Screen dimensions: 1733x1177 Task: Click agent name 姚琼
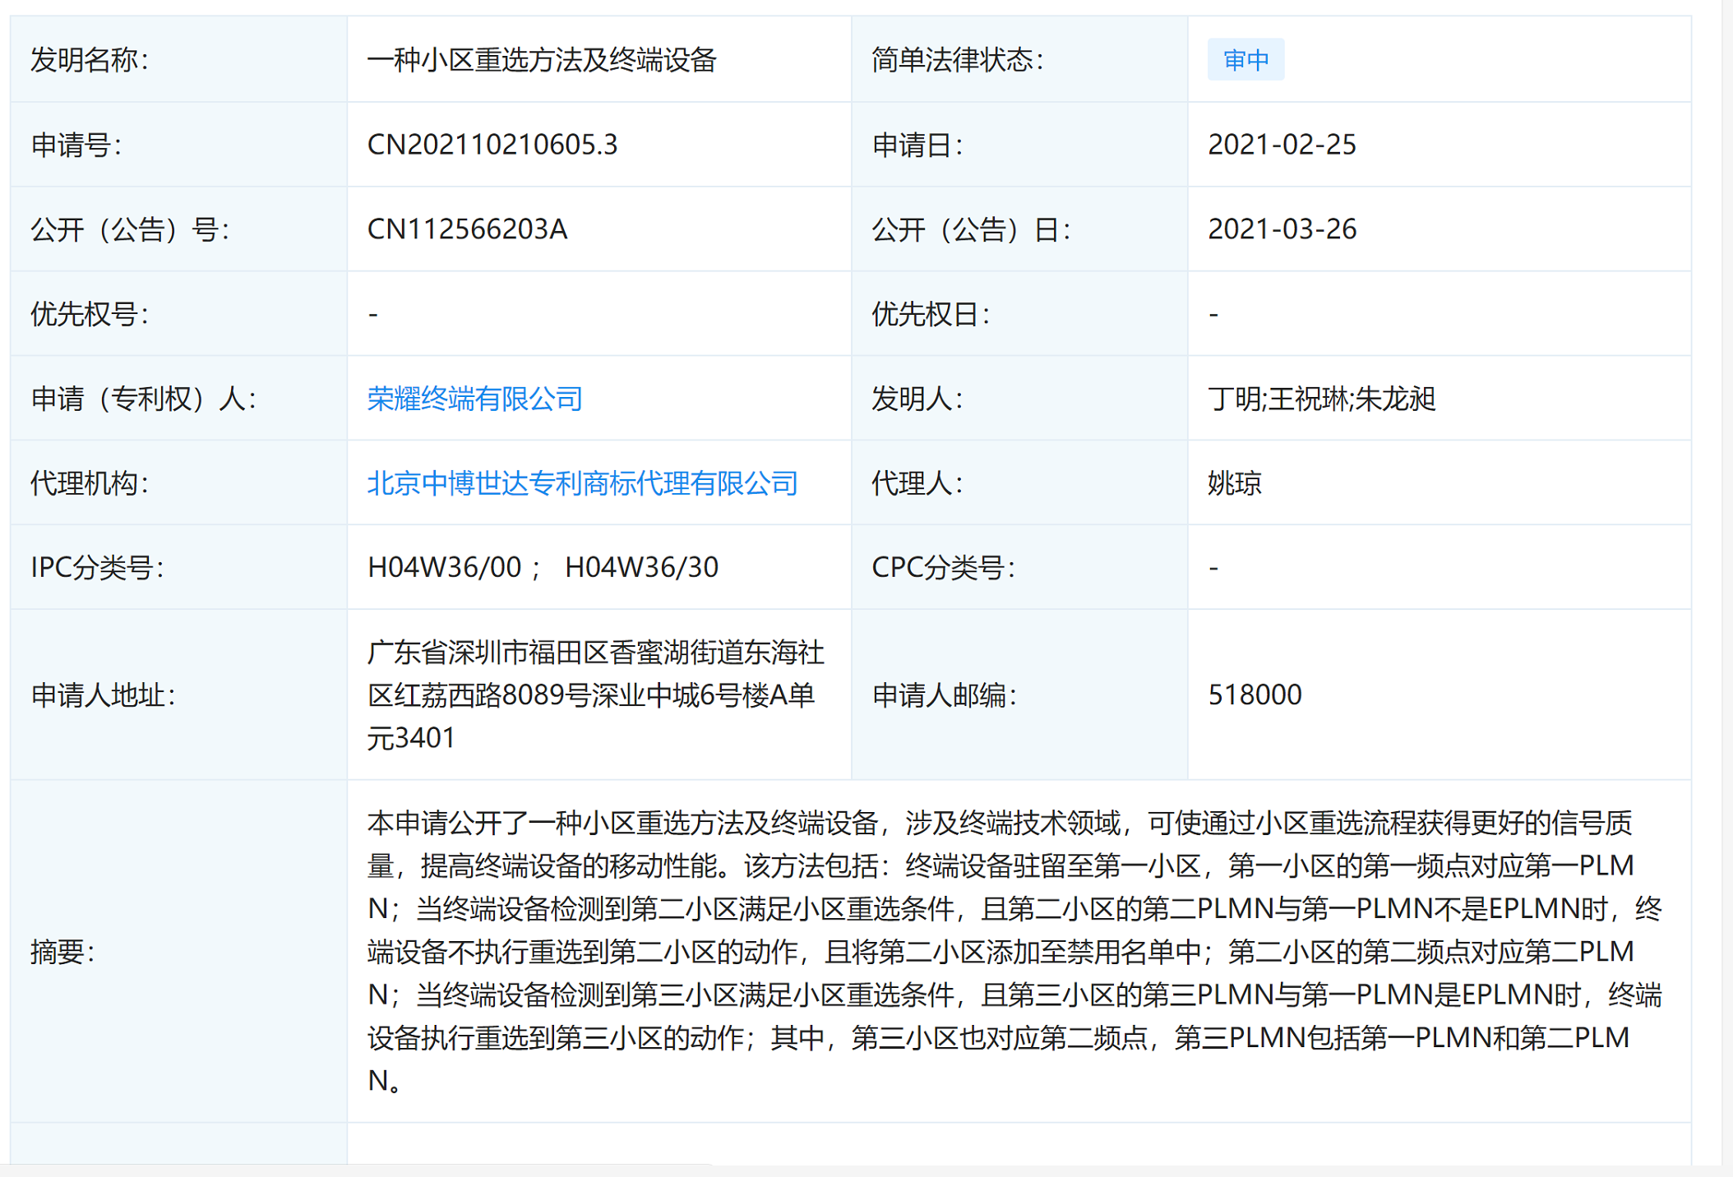click(x=1234, y=483)
